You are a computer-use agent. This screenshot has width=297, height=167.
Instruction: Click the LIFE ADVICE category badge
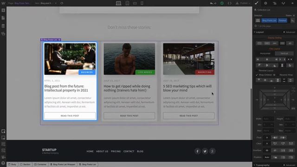click(145, 72)
